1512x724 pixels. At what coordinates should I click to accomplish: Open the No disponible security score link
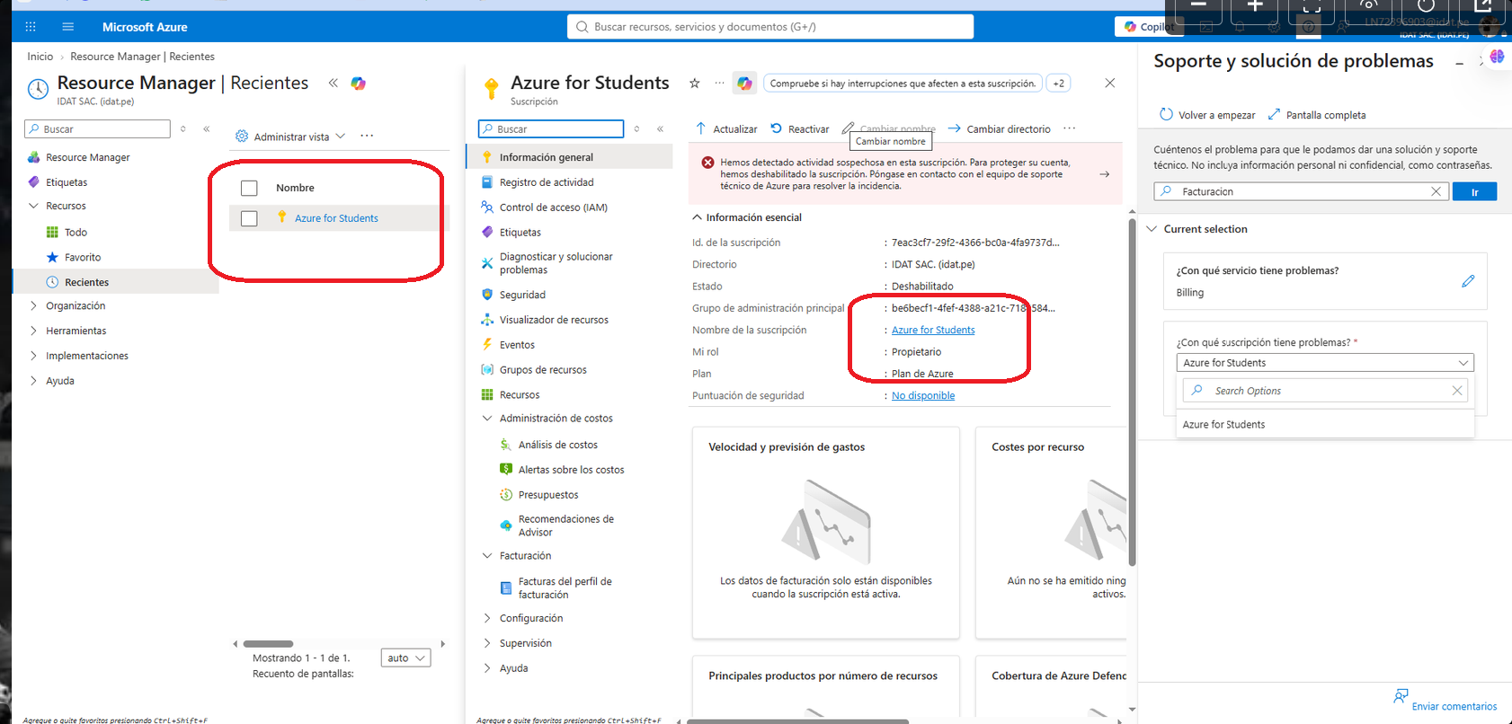(x=923, y=395)
